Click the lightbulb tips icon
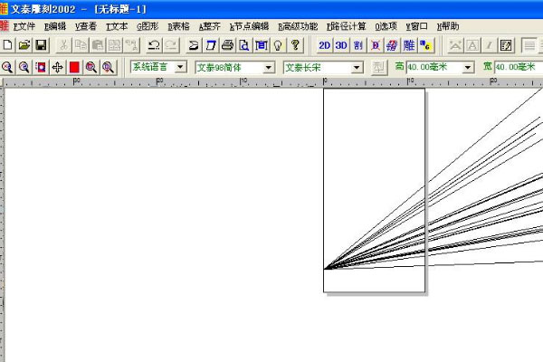The height and width of the screenshot is (362, 543). point(278,44)
